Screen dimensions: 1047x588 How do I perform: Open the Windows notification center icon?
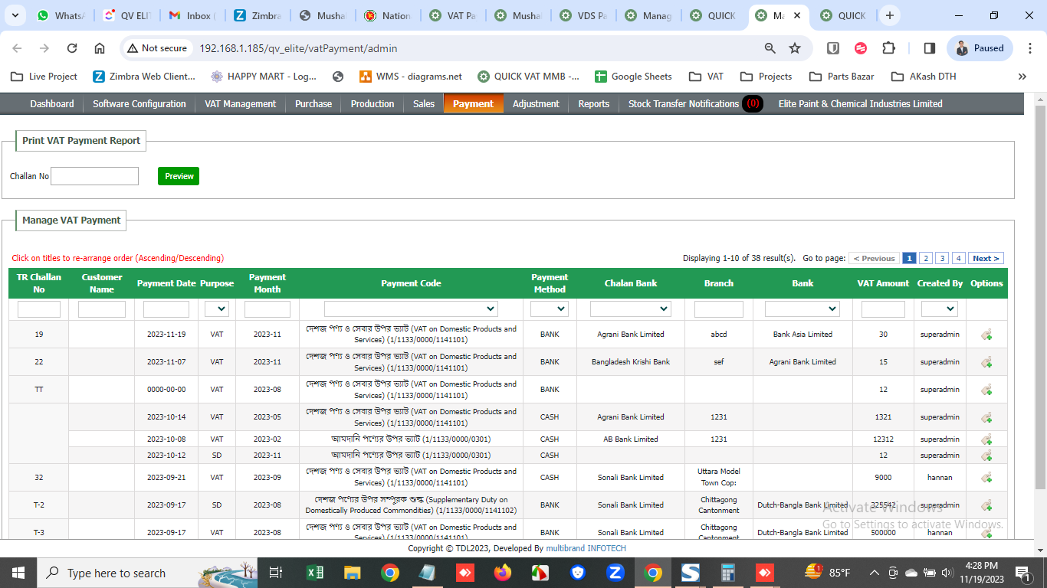point(1023,573)
